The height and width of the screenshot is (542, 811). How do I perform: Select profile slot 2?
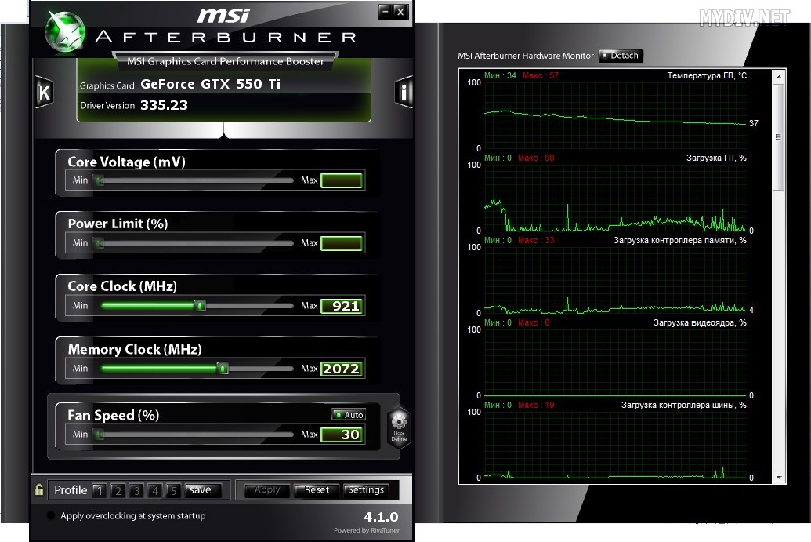pos(118,490)
